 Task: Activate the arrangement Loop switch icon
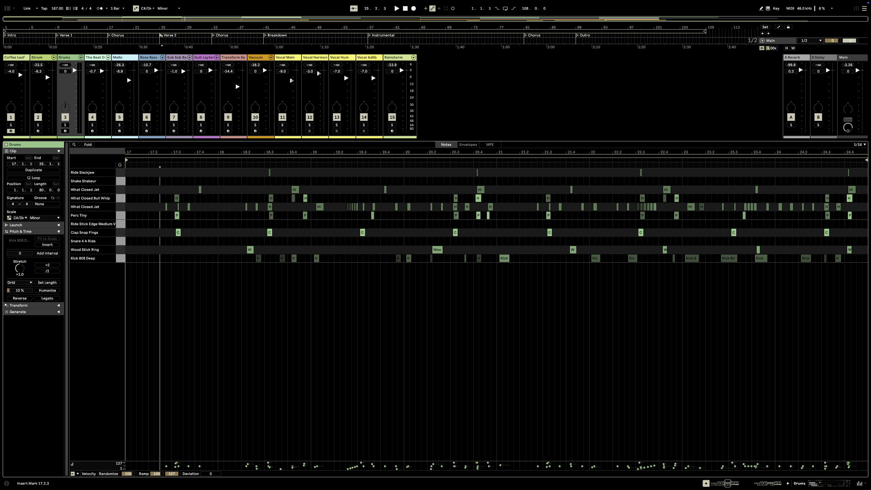coord(505,9)
